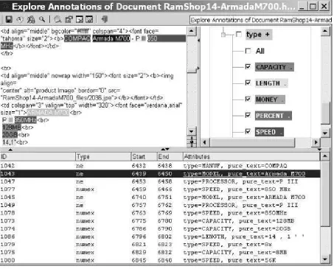This screenshot has width=334, height=269.
Task: Click the down arrow of annotation table scrollbar
Action: click(x=325, y=259)
